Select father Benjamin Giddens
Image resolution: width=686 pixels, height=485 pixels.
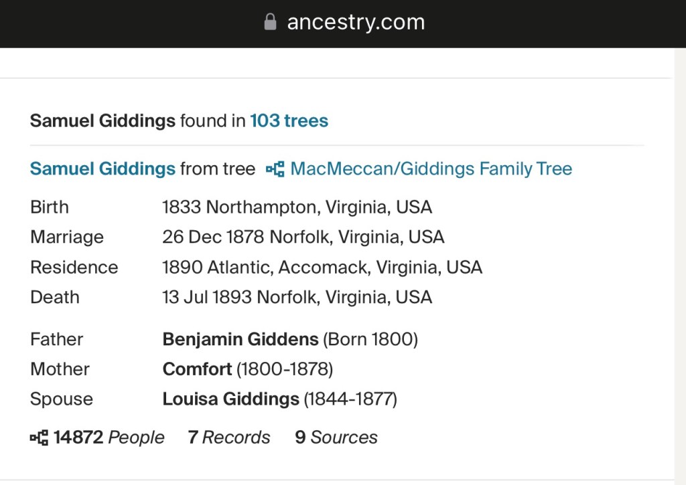[240, 339]
